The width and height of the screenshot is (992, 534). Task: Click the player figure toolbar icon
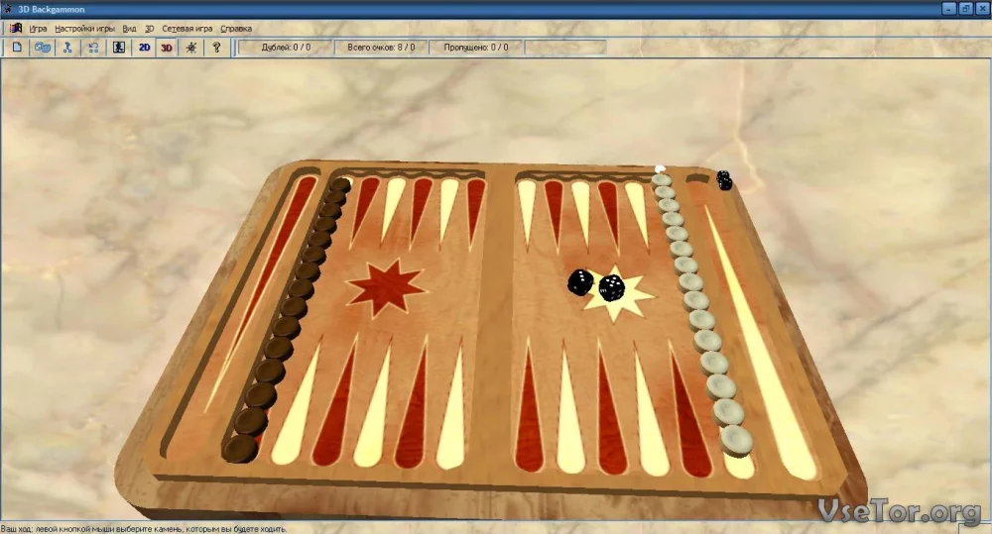[119, 47]
